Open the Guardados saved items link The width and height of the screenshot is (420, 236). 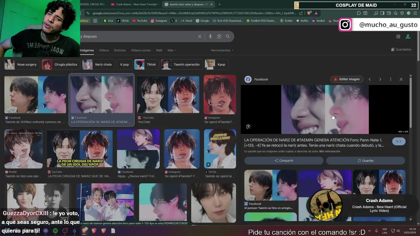click(401, 49)
